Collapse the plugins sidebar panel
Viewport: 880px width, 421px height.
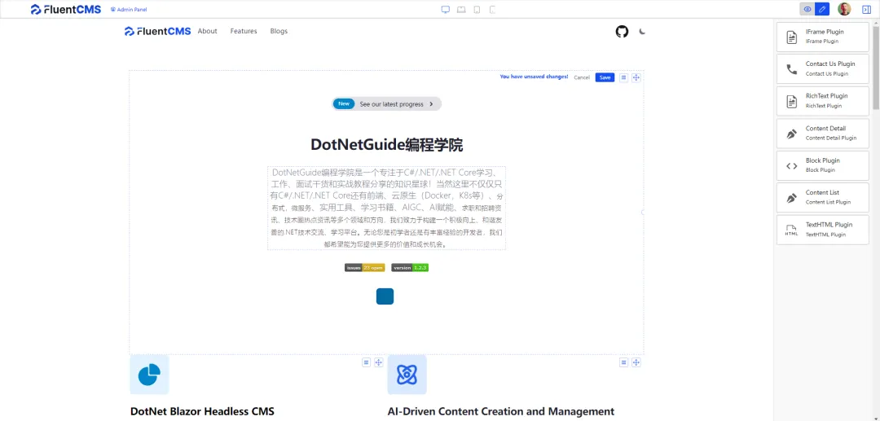click(866, 9)
